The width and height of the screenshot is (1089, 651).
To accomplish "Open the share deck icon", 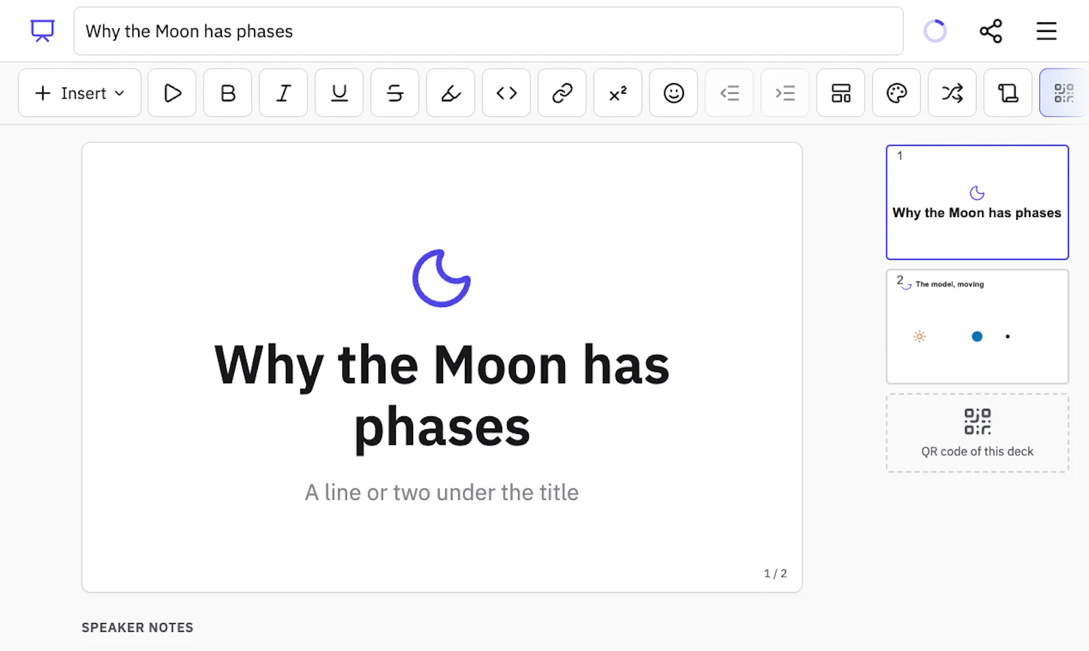I will 990,31.
